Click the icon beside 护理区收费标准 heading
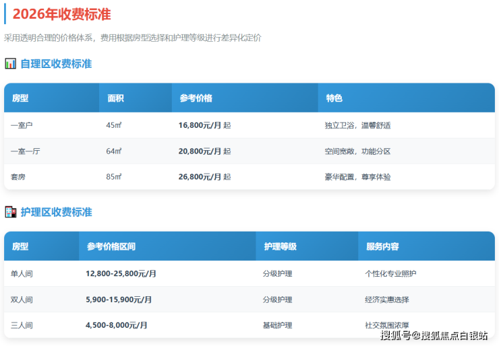Image resolution: width=499 pixels, height=346 pixels. tap(10, 212)
